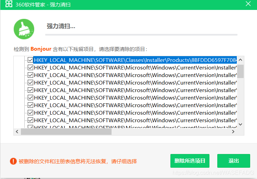This screenshot has height=179, width=257.
Task: Click 删除所选项目 to delete selected items
Action: (190, 161)
